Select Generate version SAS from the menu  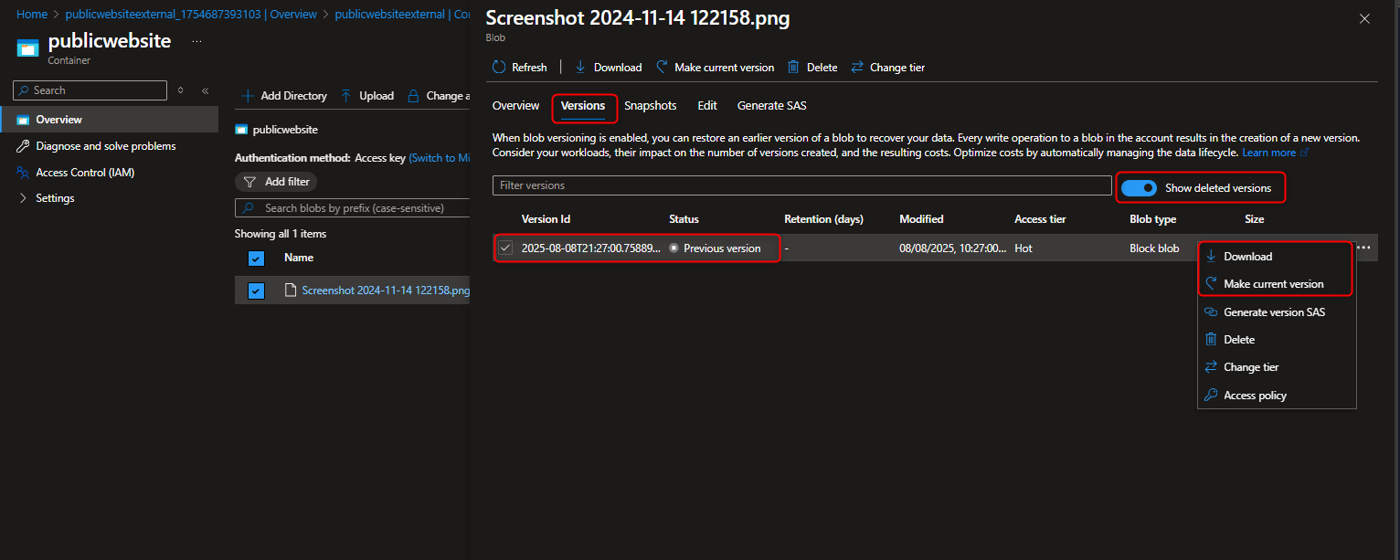click(1274, 312)
